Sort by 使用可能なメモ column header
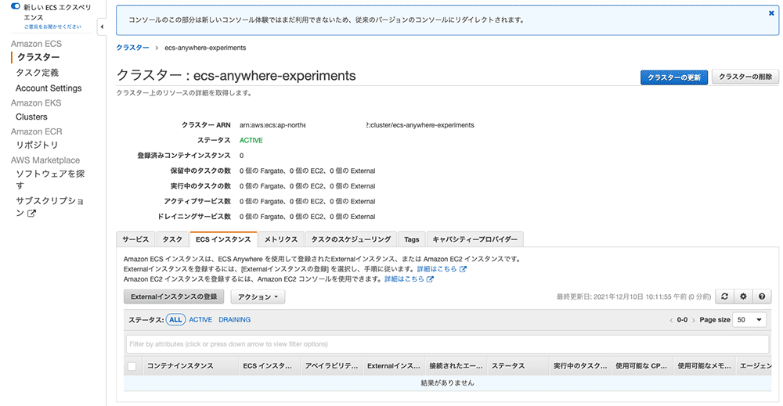This screenshot has width=783, height=406. [704, 366]
